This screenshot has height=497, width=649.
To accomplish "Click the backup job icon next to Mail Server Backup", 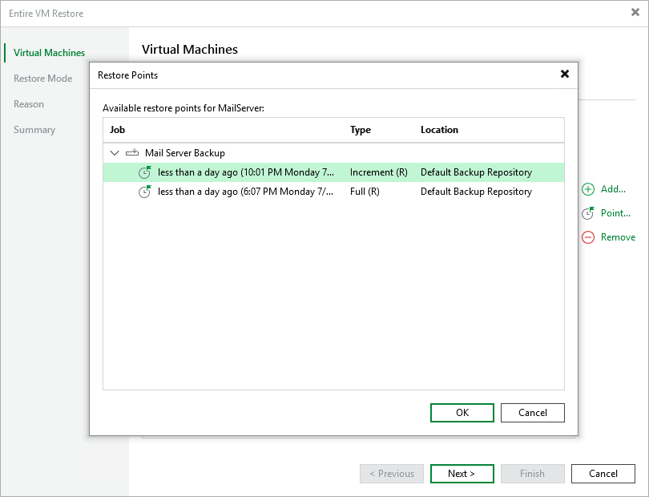I will click(x=131, y=152).
